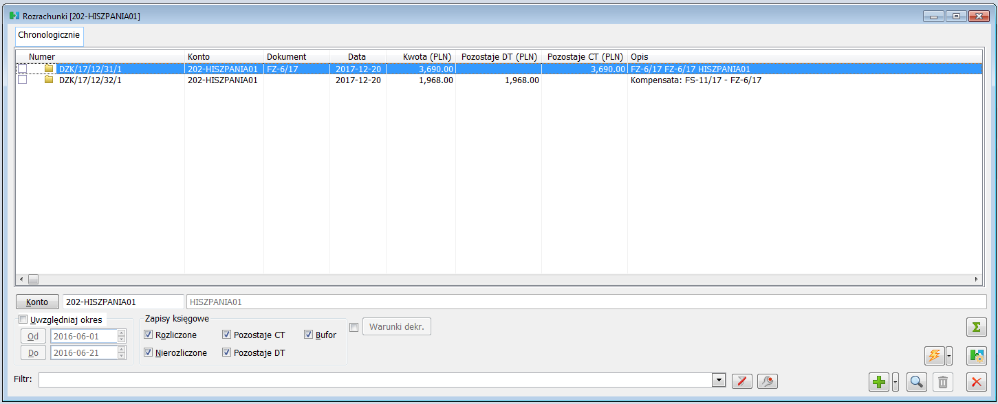This screenshot has height=404, width=998.
Task: Click the folder icon for DZK/17/12/31/1
Action: [49, 69]
